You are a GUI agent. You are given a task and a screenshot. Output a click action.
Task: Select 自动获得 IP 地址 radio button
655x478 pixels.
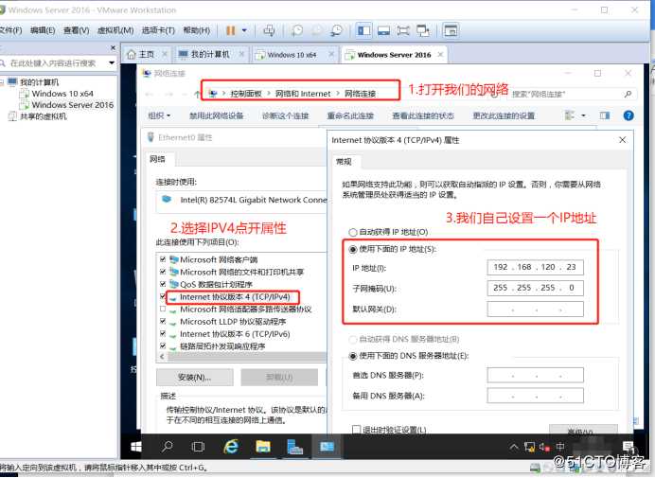point(353,232)
